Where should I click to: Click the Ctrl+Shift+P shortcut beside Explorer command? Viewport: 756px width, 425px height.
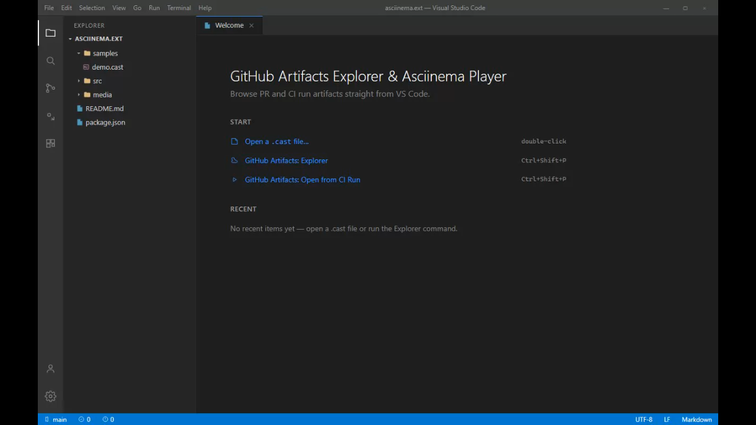point(543,161)
